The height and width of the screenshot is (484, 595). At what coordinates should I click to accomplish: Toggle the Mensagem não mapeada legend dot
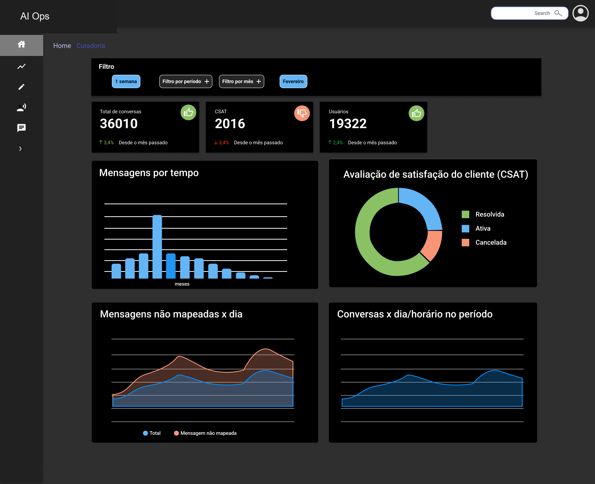pyautogui.click(x=176, y=433)
